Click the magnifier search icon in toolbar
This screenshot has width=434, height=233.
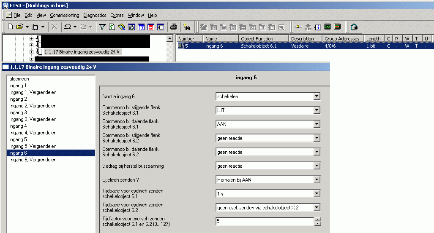point(122,27)
